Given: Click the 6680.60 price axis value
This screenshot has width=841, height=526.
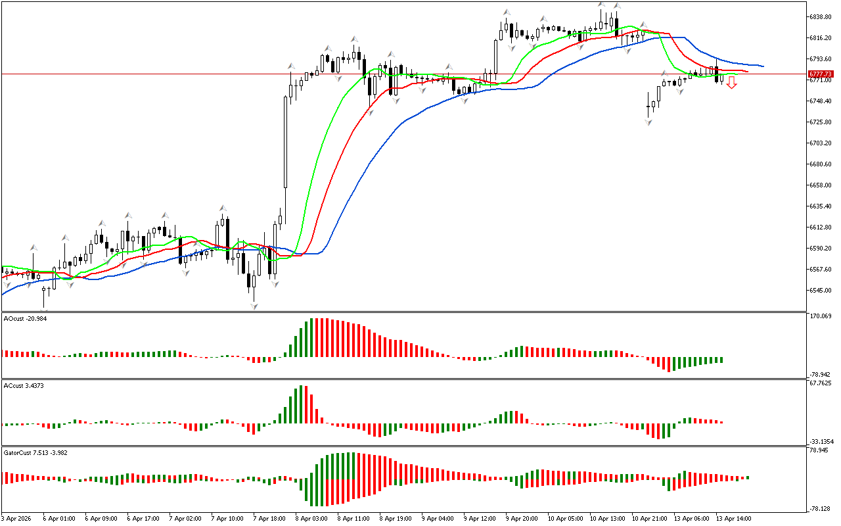Looking at the screenshot, I should tap(821, 164).
